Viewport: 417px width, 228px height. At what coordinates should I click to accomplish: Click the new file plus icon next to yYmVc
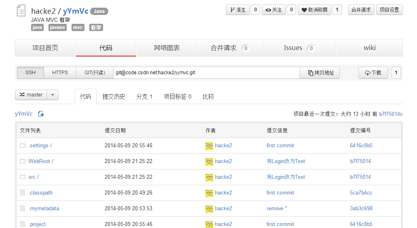pos(41,114)
